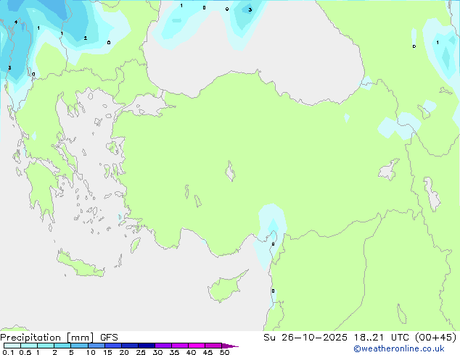Click the '35' legend scale label
Screen dimensions: 460x355
[x=174, y=352]
